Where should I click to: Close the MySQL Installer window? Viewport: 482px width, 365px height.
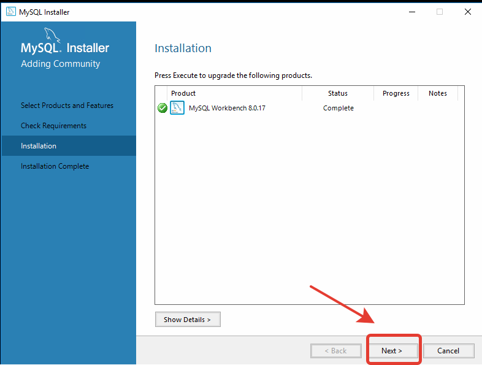point(467,12)
